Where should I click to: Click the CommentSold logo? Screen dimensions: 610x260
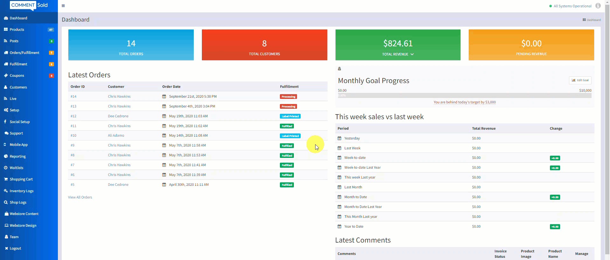point(29,5)
